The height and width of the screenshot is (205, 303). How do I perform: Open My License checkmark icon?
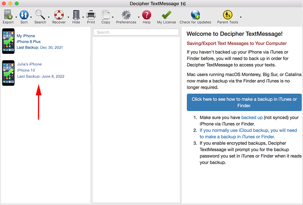click(x=166, y=15)
